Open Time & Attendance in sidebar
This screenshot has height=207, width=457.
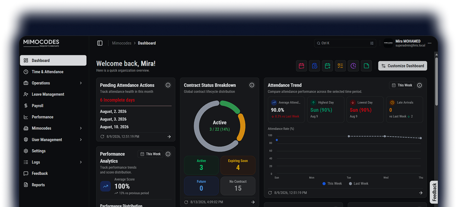(53, 72)
